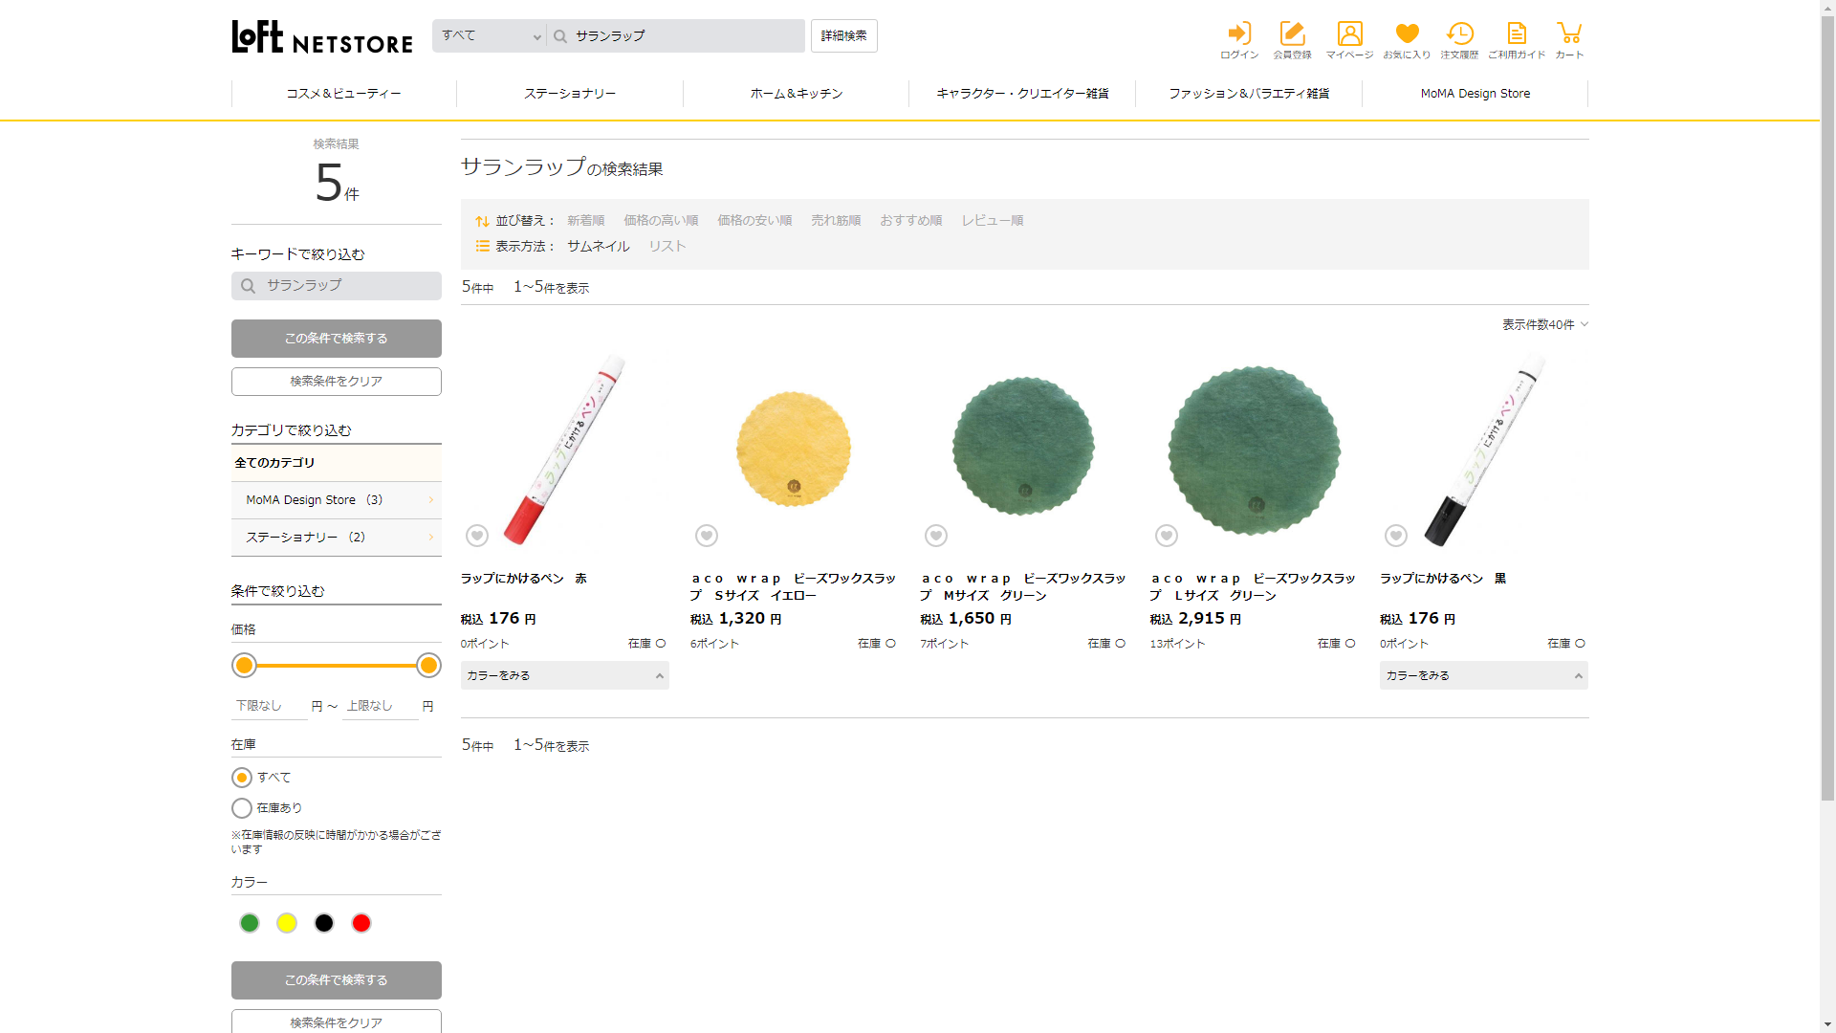Open the 表示件数40件 dropdown

click(x=1544, y=325)
